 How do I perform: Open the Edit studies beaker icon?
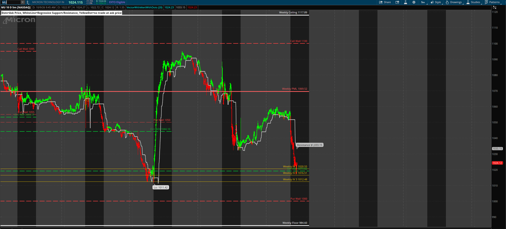(406, 2)
